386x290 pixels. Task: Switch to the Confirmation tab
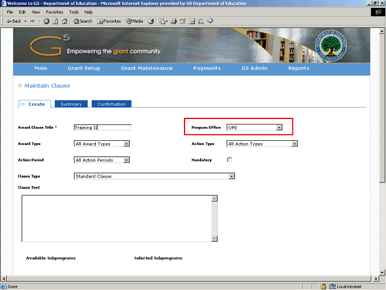(x=112, y=104)
